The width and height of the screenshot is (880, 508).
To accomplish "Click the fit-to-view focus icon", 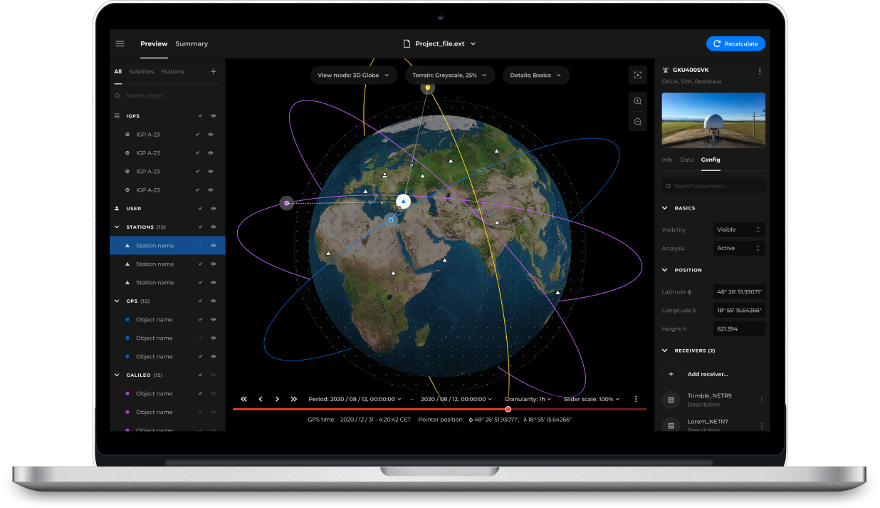I will 638,75.
